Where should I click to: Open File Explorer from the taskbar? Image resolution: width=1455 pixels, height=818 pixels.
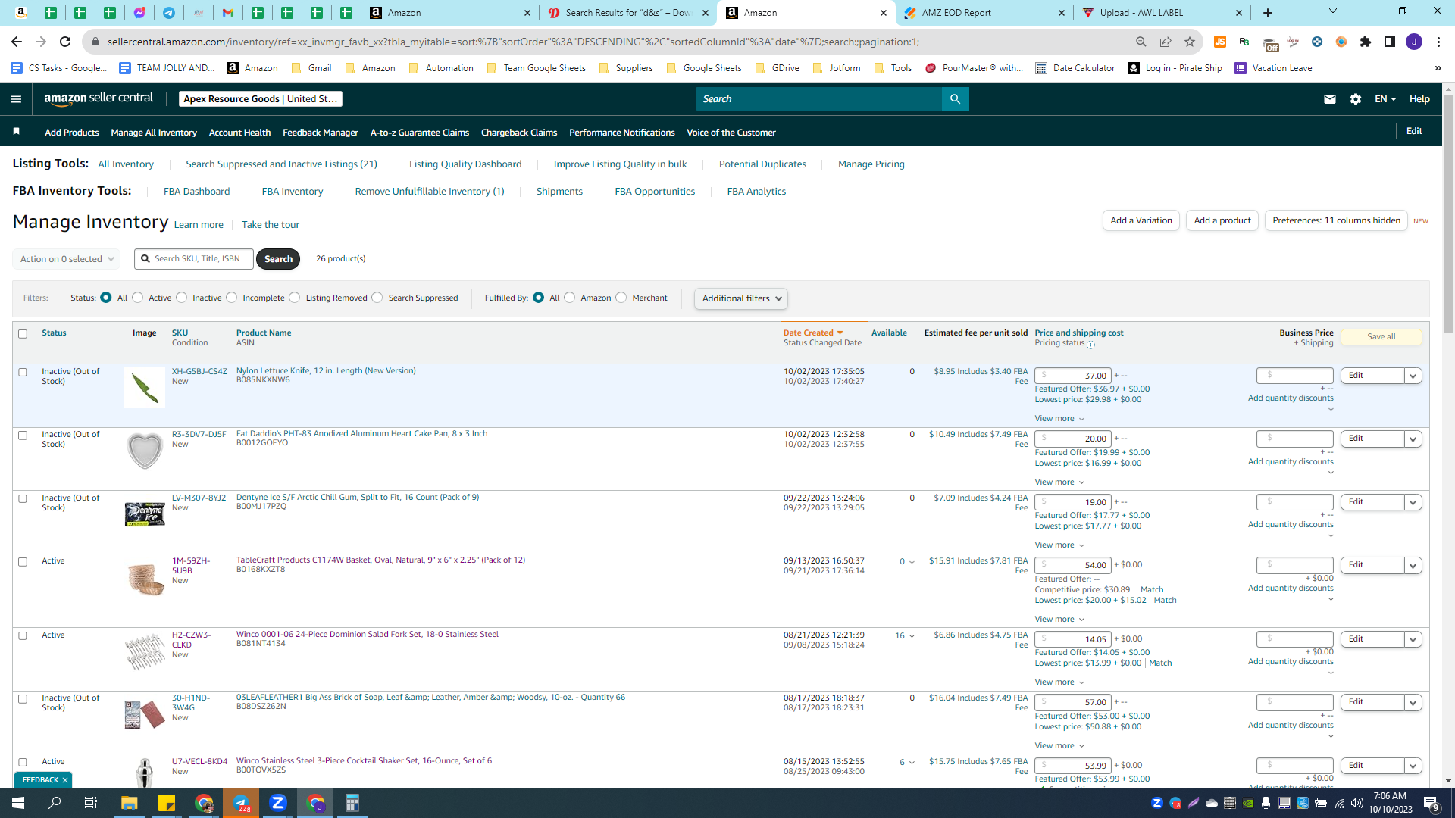130,803
